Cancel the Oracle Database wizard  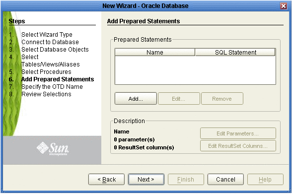pyautogui.click(x=225, y=179)
